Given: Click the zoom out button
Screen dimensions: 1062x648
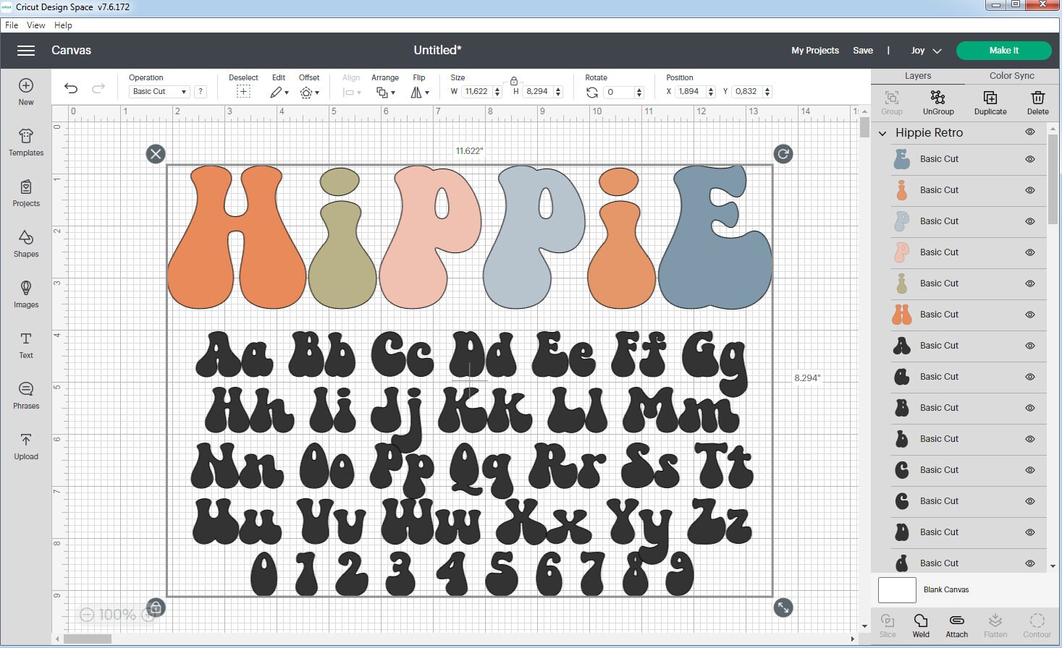Looking at the screenshot, I should point(87,614).
